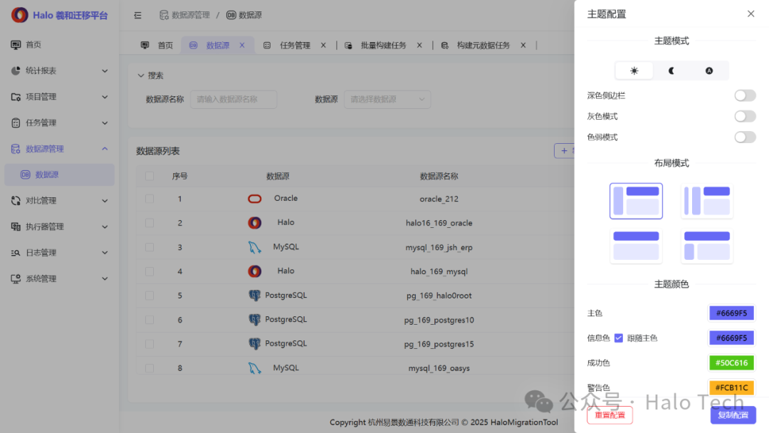Expand the 项目管理 sidebar menu

pos(59,97)
